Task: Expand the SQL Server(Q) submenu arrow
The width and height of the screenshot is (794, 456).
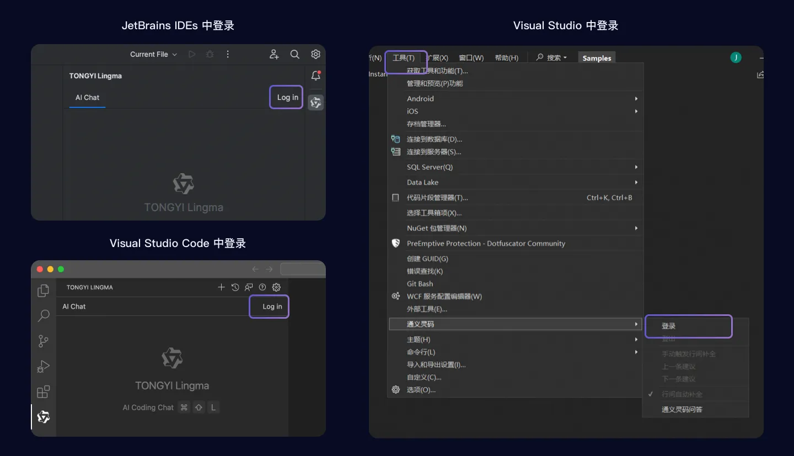Action: (x=636, y=167)
